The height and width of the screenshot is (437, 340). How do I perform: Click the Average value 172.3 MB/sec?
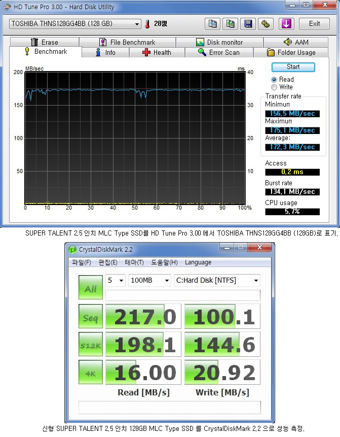(292, 147)
